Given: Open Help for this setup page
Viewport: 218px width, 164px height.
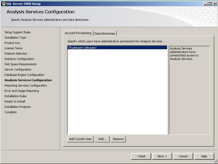Looking at the screenshot, I should [204, 156].
